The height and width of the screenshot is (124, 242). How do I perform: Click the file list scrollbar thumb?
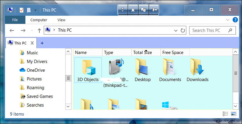coord(236,73)
